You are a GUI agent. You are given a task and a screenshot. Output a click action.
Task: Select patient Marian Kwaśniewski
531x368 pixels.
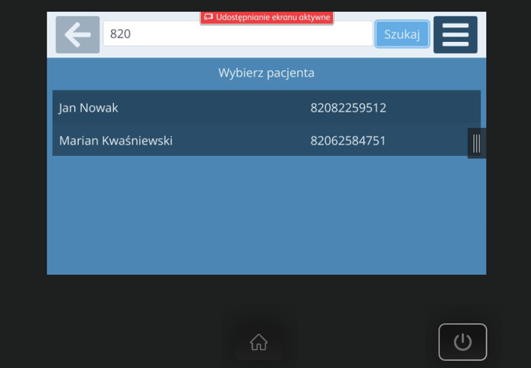(266, 140)
